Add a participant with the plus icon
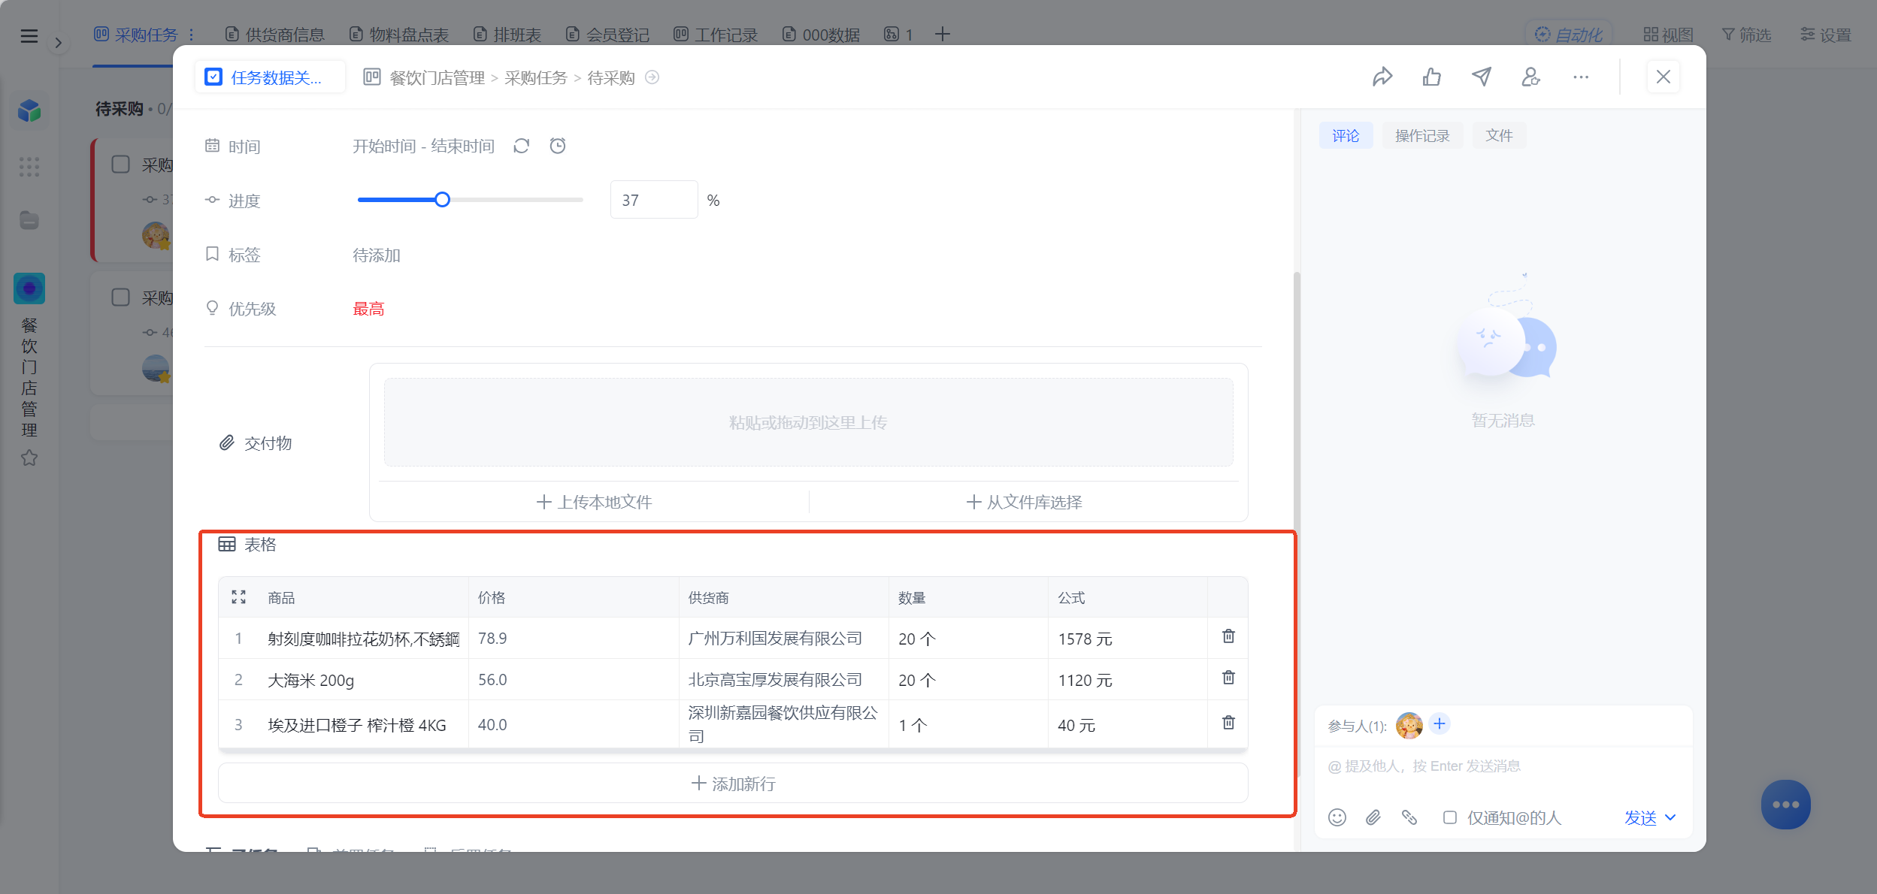 pyautogui.click(x=1440, y=723)
